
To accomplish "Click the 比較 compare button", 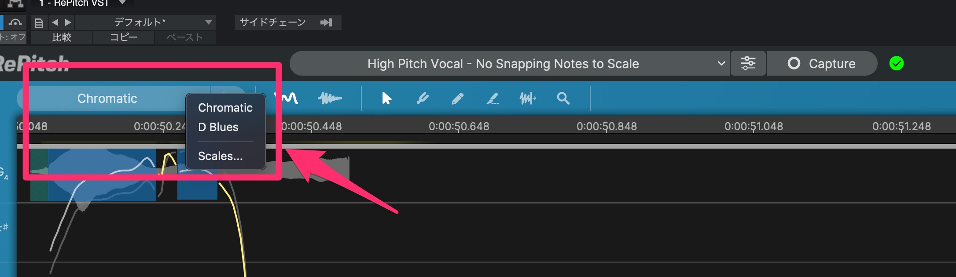I will (x=62, y=37).
